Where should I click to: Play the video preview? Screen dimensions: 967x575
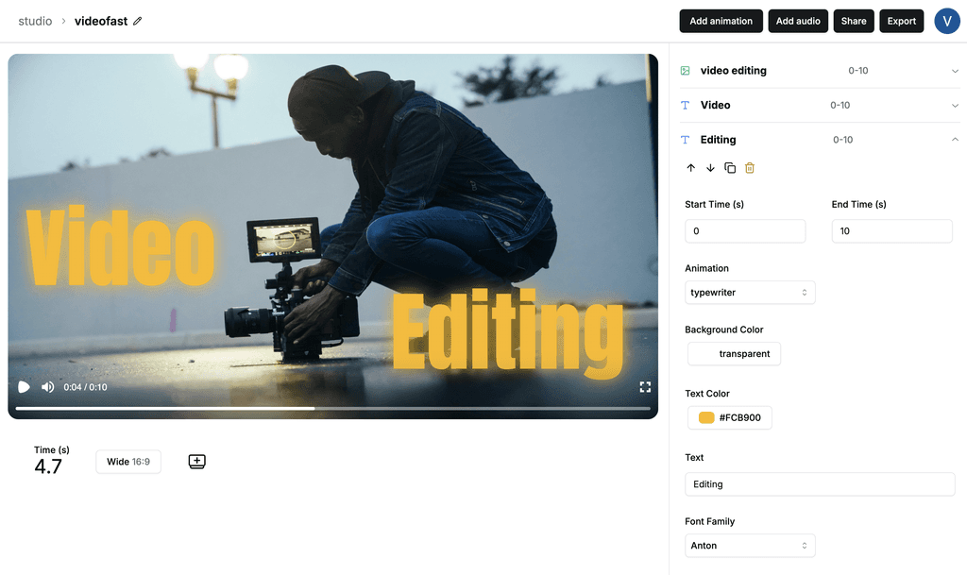point(23,386)
